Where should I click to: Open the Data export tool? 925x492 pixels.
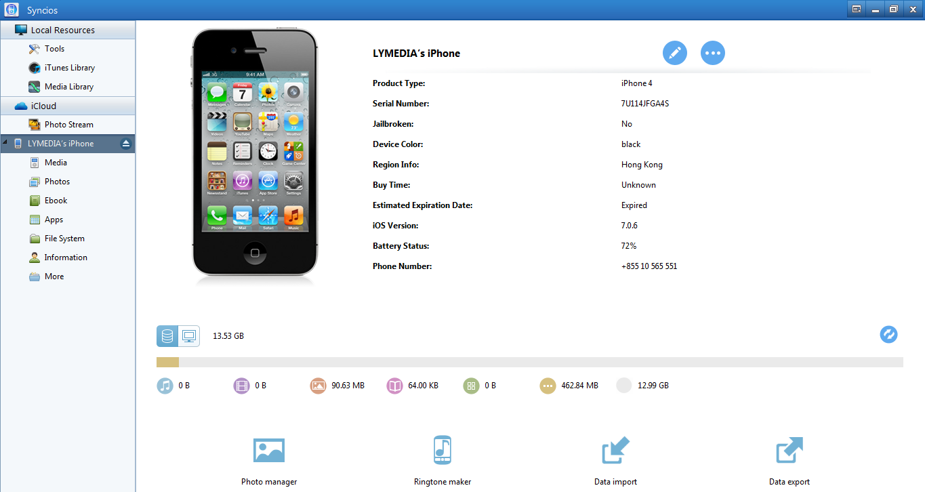click(789, 461)
